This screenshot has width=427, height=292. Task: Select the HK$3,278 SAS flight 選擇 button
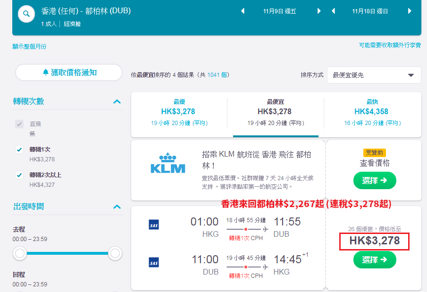[x=375, y=259]
